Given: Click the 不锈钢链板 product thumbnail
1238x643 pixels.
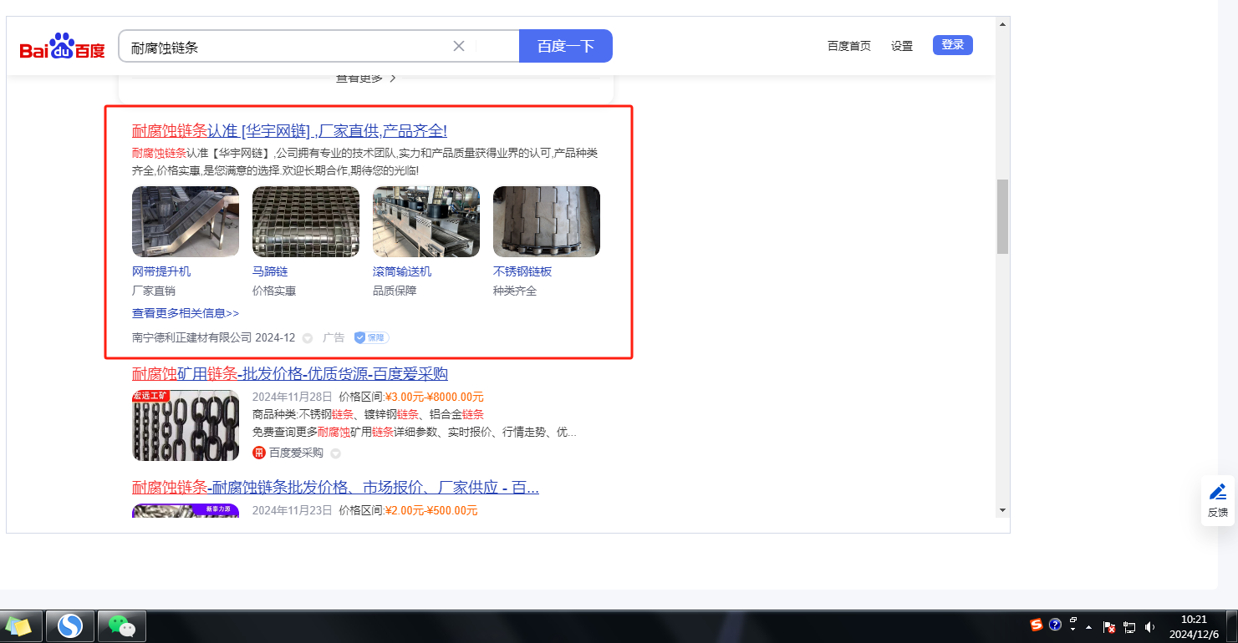Looking at the screenshot, I should (x=547, y=221).
